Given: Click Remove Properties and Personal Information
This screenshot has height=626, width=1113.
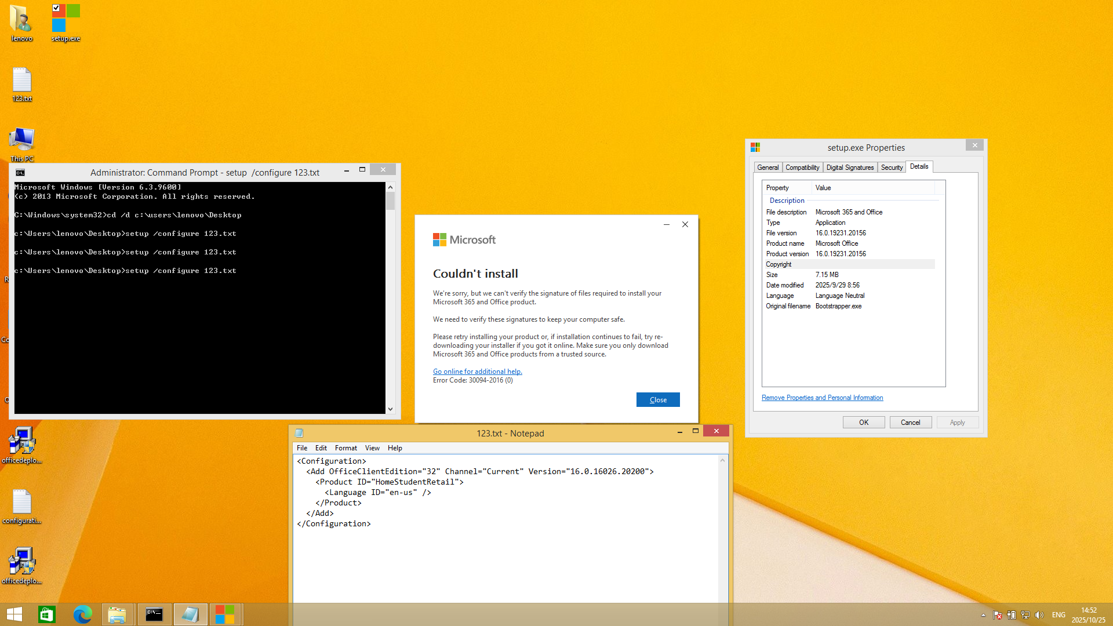Looking at the screenshot, I should tap(822, 398).
